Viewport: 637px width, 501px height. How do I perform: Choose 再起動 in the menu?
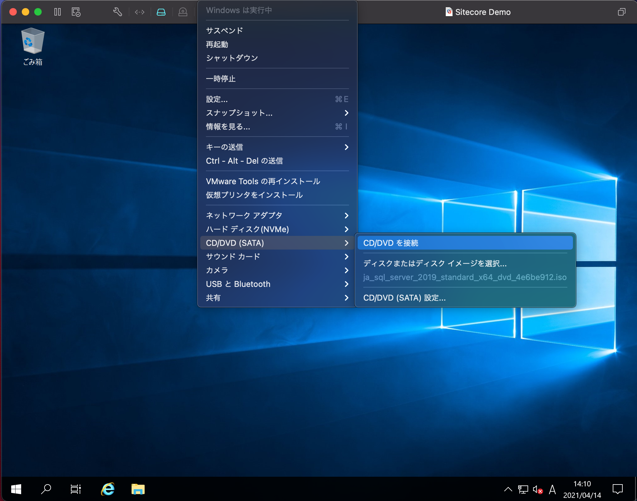click(x=277, y=44)
